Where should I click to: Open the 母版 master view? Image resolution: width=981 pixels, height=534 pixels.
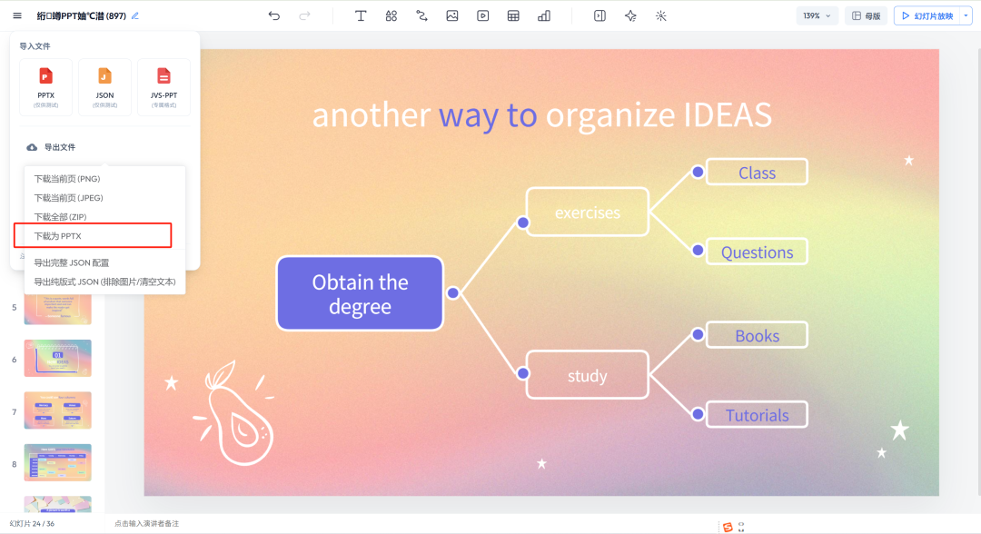866,15
